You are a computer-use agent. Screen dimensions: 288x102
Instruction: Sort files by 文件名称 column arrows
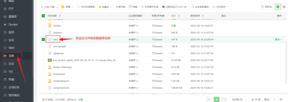pyautogui.click(x=60, y=16)
